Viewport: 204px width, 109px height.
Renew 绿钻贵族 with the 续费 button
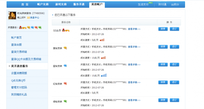(163, 100)
